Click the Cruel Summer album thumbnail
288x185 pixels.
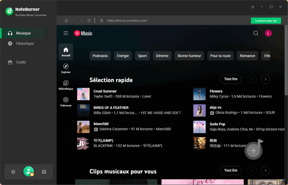point(84,94)
